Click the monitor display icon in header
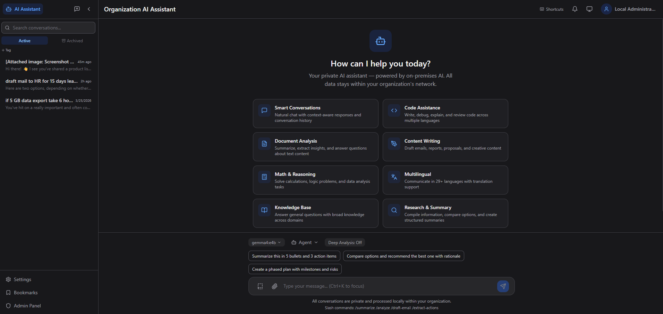Image resolution: width=663 pixels, height=314 pixels. (589, 9)
